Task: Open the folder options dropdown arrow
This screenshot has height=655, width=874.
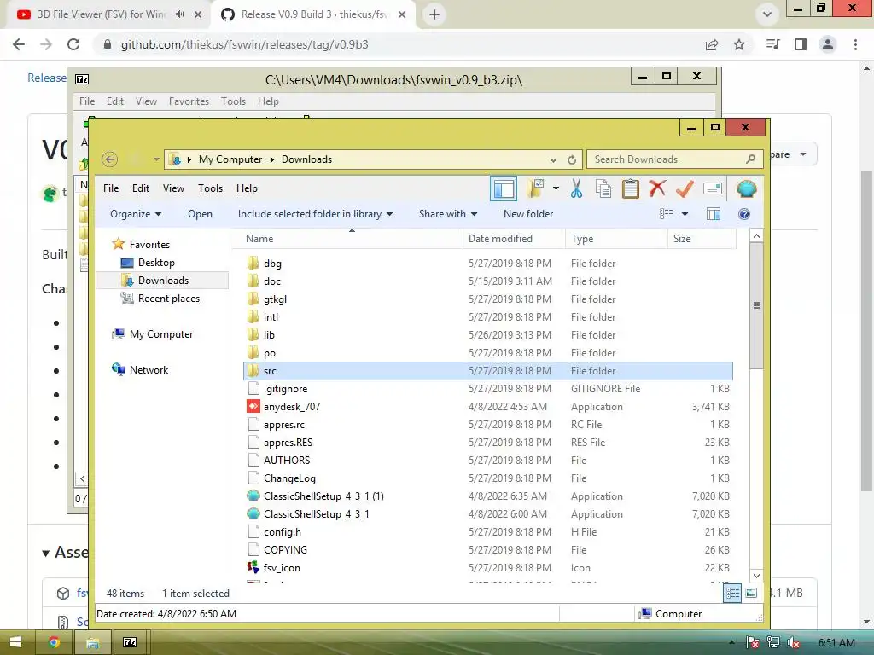Action: [556, 188]
